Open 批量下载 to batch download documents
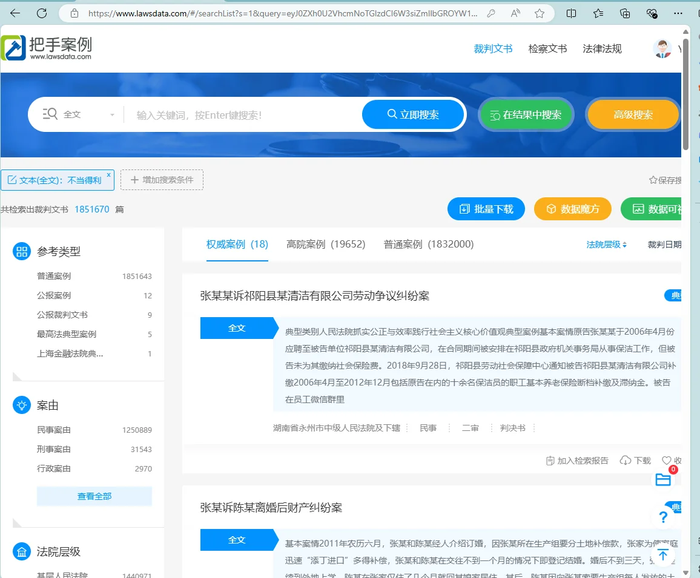The height and width of the screenshot is (578, 700). click(x=486, y=209)
